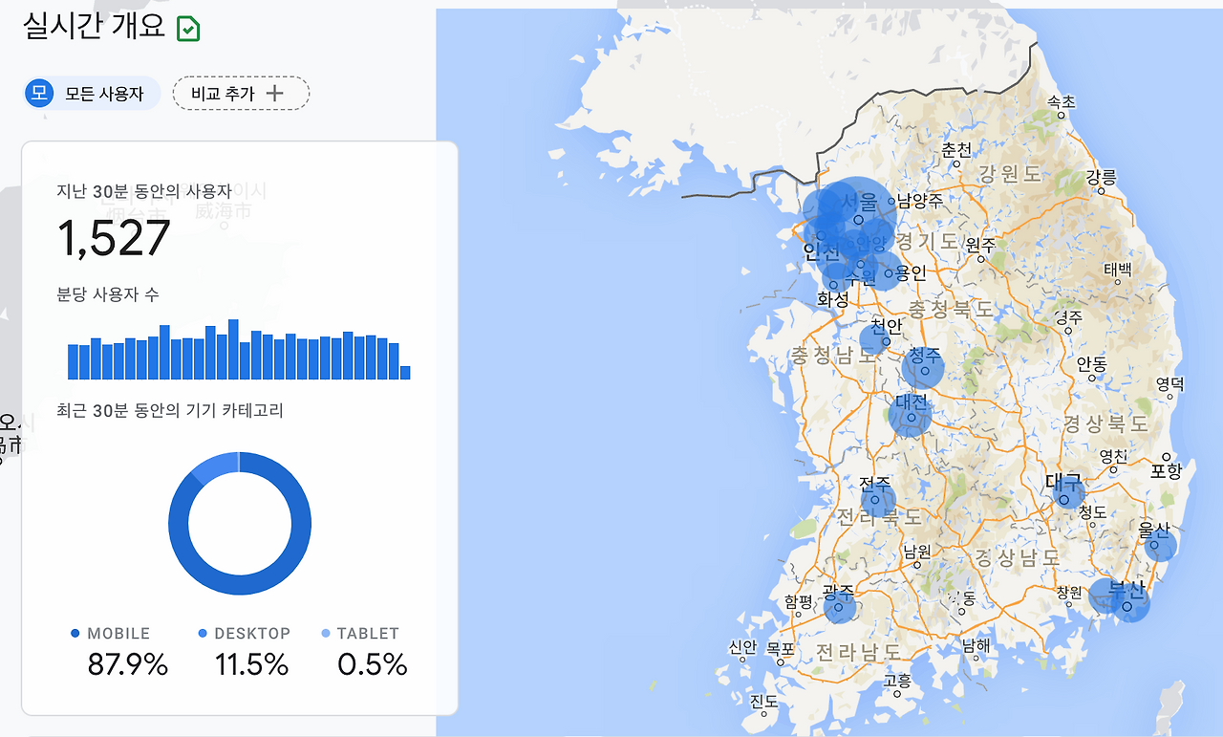Screen dimensions: 1223x737
Task: Select the 대구 user bubble on the map
Action: click(x=1068, y=493)
